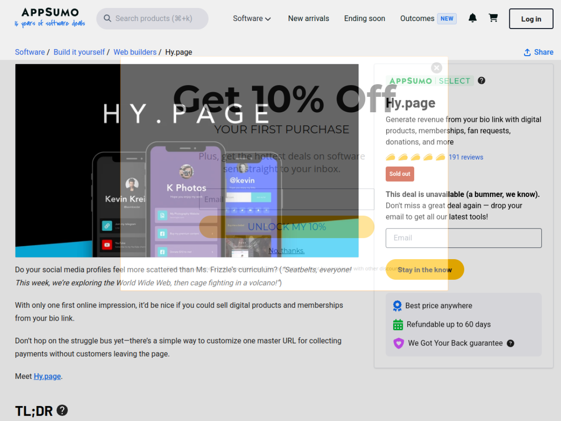561x421 pixels.
Task: Click the Hy.page product title
Action: click(x=411, y=103)
